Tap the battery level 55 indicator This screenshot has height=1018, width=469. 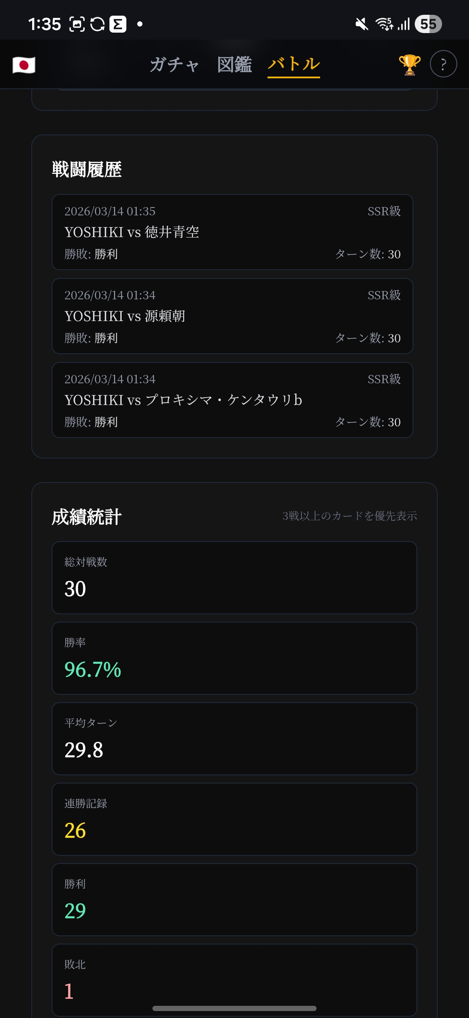(x=428, y=24)
